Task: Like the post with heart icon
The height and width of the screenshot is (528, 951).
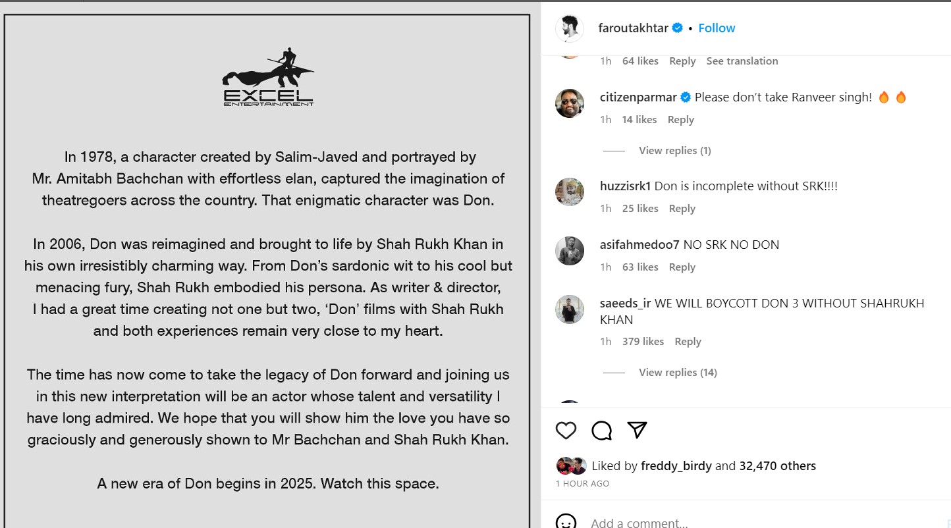Action: [x=566, y=431]
